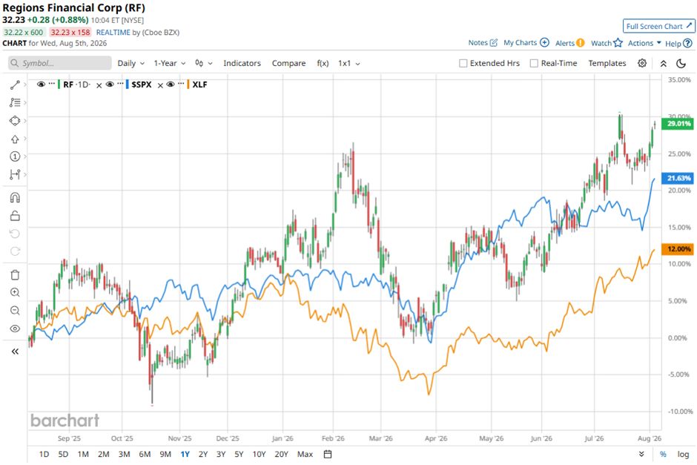Toggle the lock drawings padlock

click(x=15, y=216)
